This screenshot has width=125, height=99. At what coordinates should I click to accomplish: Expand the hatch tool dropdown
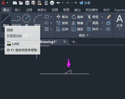51,29
